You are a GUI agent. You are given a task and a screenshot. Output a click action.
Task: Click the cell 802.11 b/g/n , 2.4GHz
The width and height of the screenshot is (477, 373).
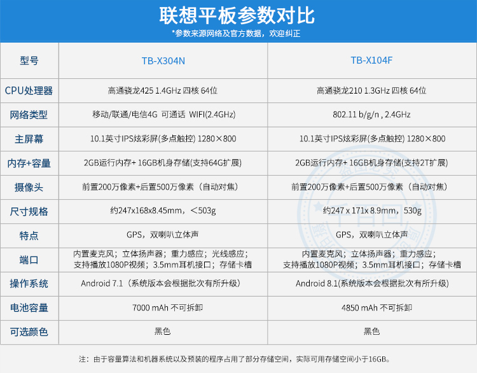371,115
